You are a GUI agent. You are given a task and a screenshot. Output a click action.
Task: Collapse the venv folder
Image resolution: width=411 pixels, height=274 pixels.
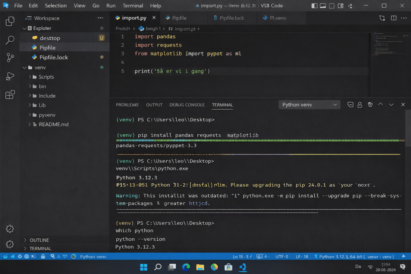pos(25,67)
